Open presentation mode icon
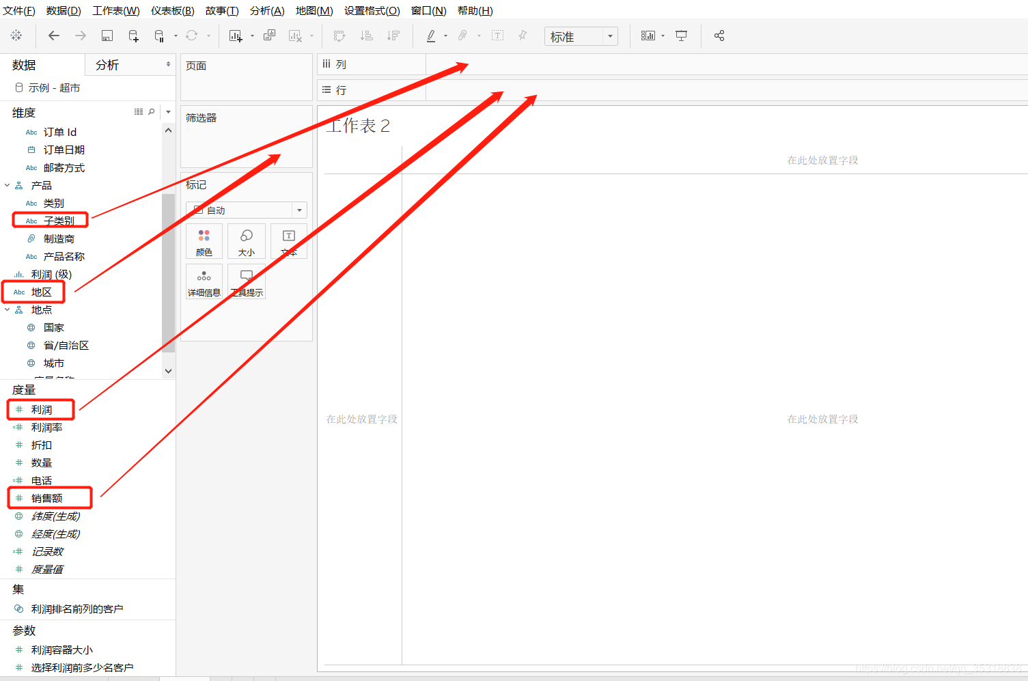The image size is (1028, 681). (681, 36)
